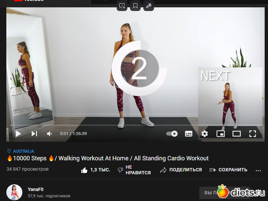Like the video with thumbs up
The width and height of the screenshot is (268, 201).
96,170
